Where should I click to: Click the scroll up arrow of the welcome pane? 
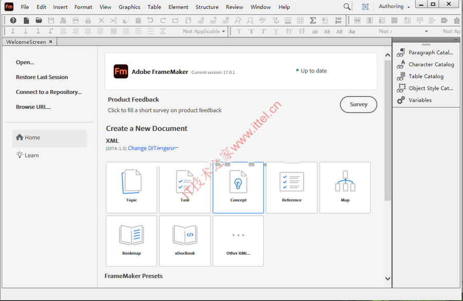tap(387, 55)
